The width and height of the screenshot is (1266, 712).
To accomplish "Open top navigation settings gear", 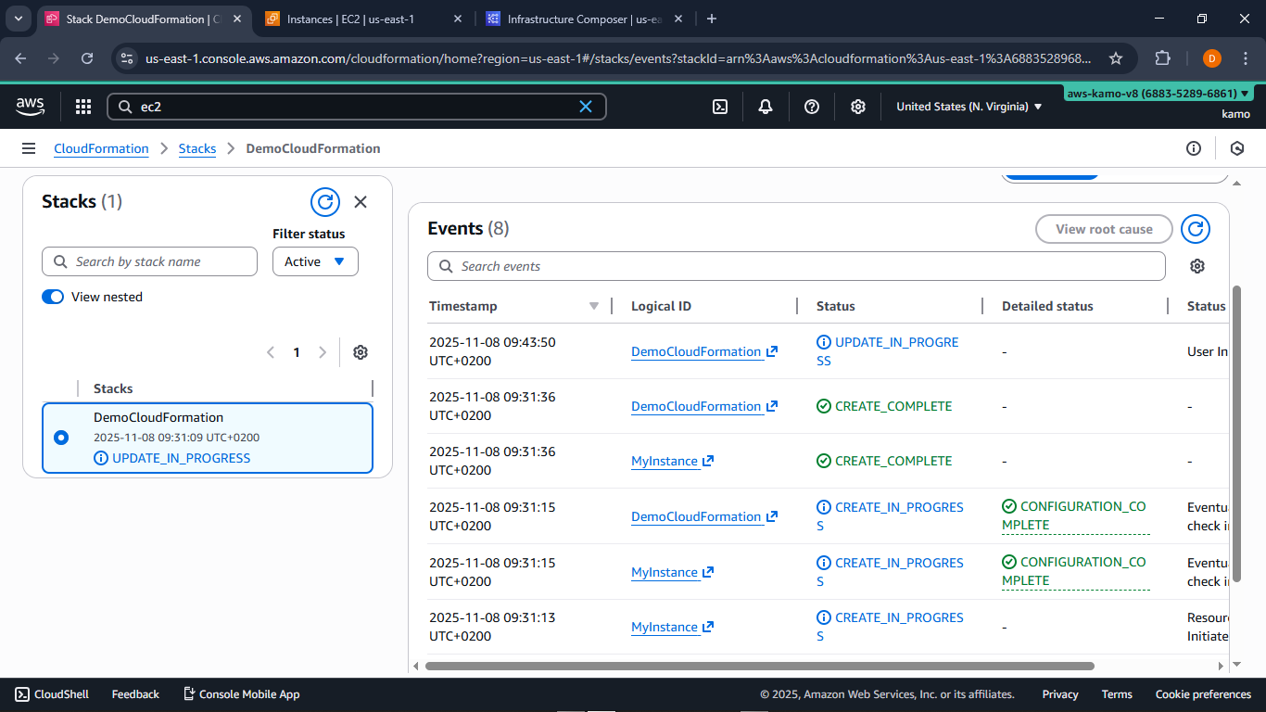I will coord(858,107).
